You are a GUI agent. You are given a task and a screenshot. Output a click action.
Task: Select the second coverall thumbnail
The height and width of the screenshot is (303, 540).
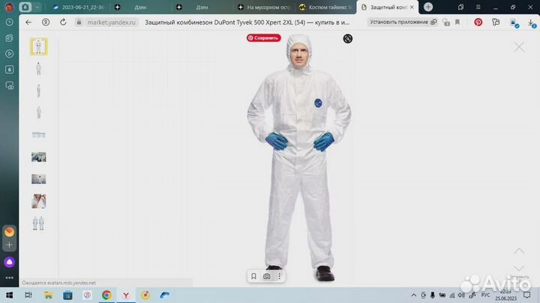pyautogui.click(x=38, y=69)
